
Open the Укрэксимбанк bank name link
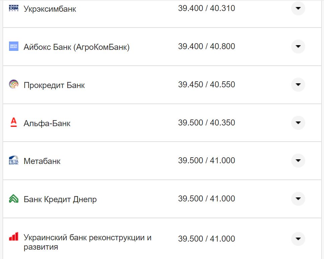point(50,8)
